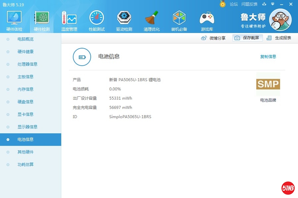The height and width of the screenshot is (198, 298).
Task: Click the download/update tray icon in title bar
Action: click(264, 4)
